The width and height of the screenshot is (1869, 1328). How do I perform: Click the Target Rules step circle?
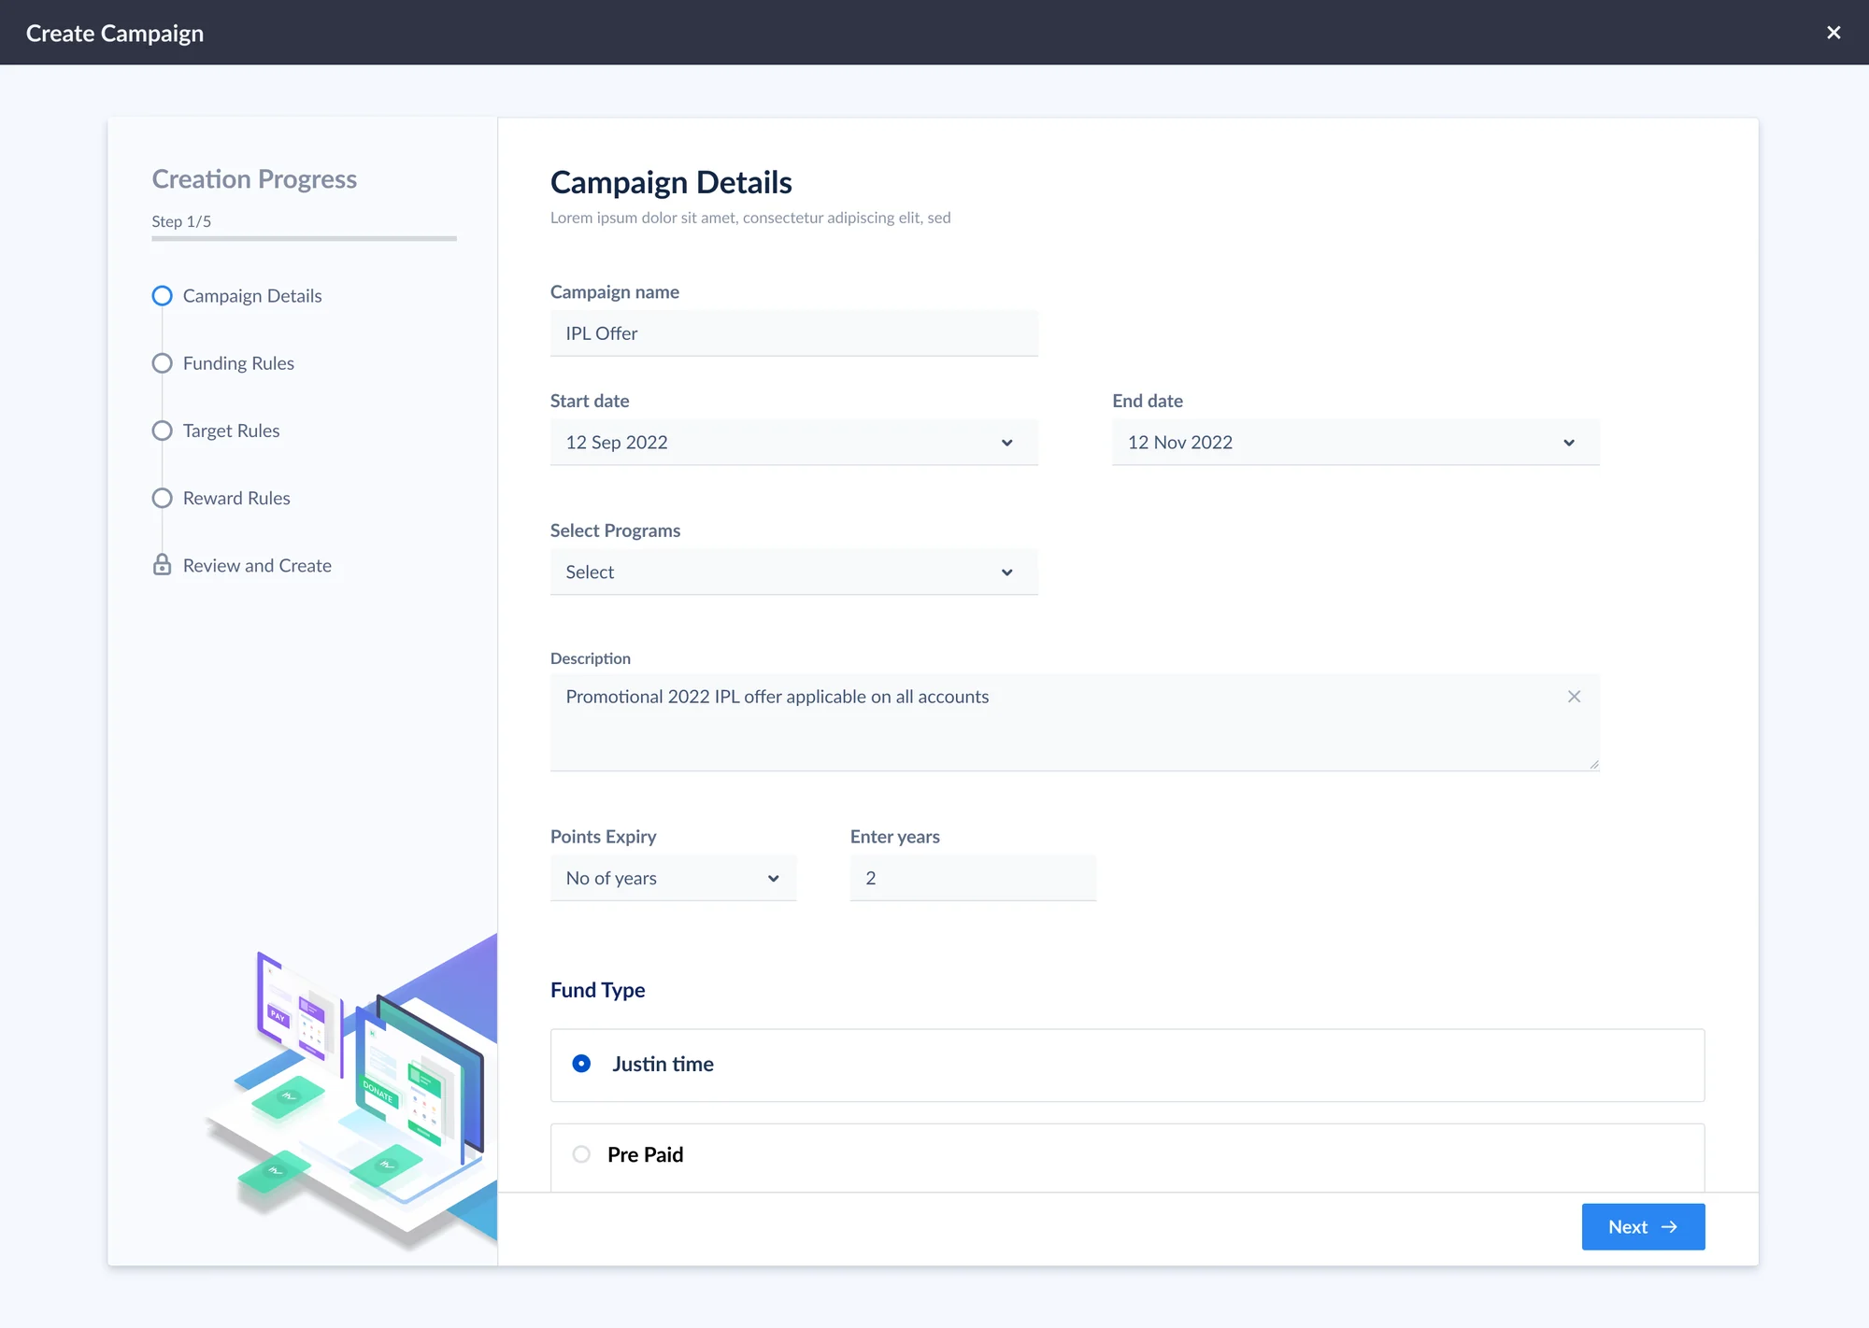162,431
